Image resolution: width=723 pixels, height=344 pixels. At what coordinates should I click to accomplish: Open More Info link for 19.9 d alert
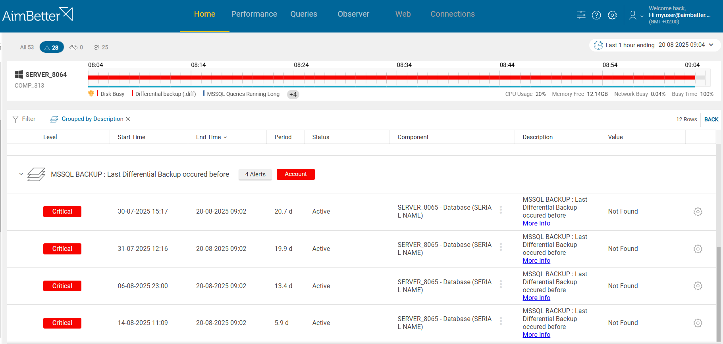(x=536, y=261)
